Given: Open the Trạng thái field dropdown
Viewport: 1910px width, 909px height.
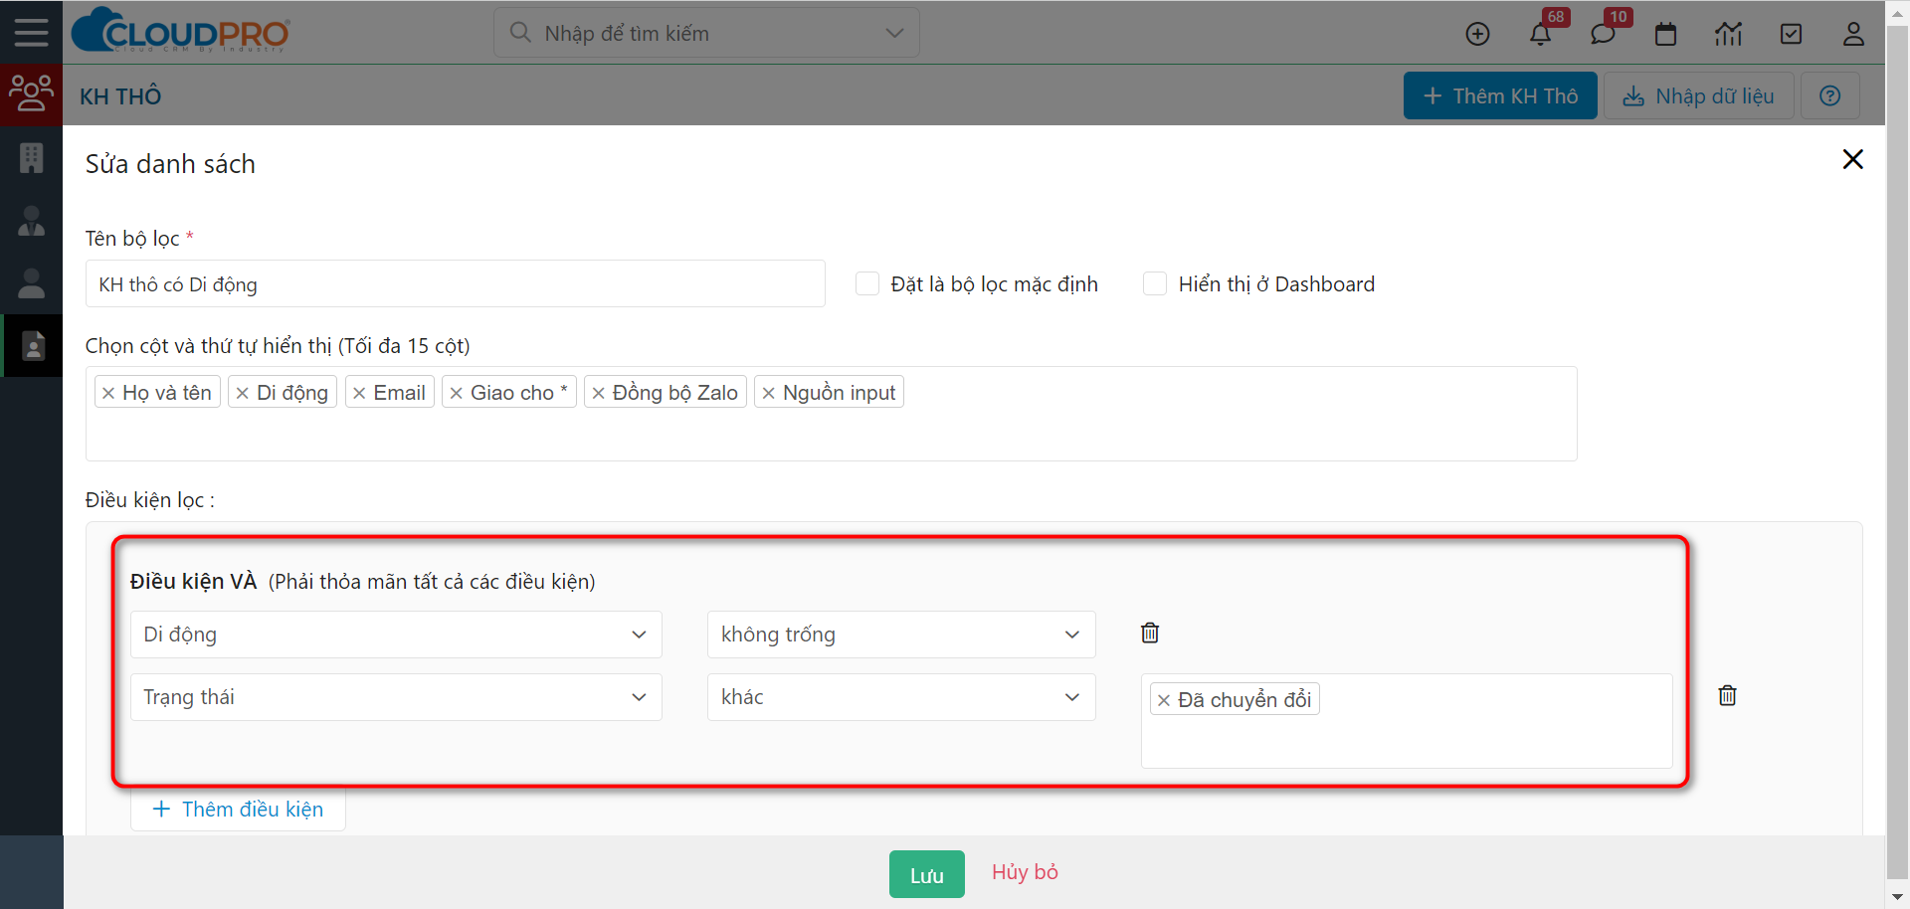Looking at the screenshot, I should 396,697.
